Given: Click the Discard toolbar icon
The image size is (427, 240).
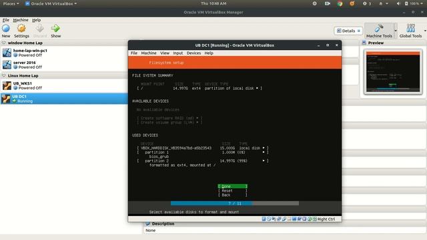Looking at the screenshot, I should click(40, 28).
